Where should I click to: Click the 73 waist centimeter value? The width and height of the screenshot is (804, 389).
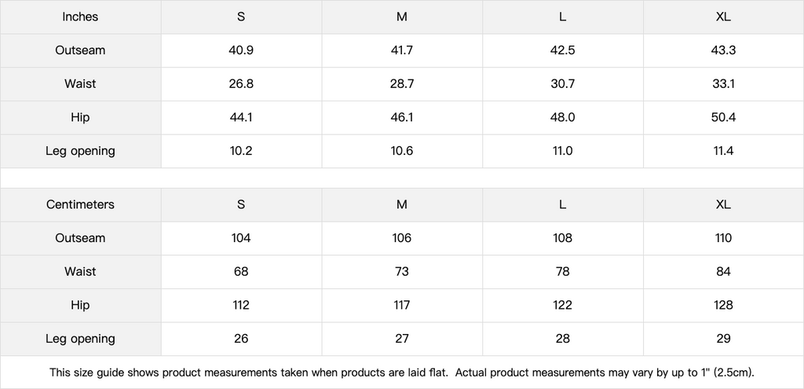(402, 272)
